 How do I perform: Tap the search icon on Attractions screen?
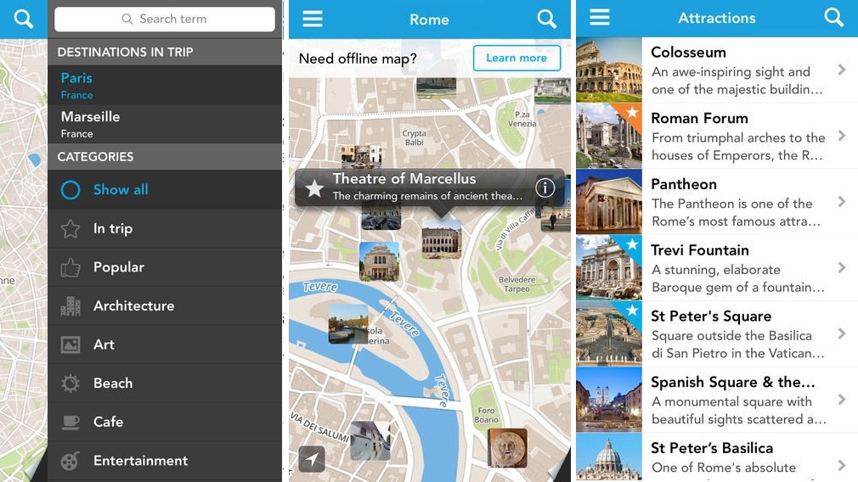point(834,18)
